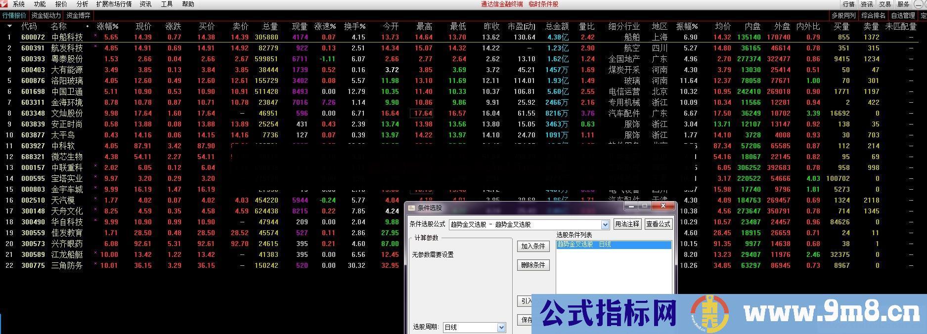
Task: Click the 选股周期 日线 combo field
Action: tap(474, 327)
